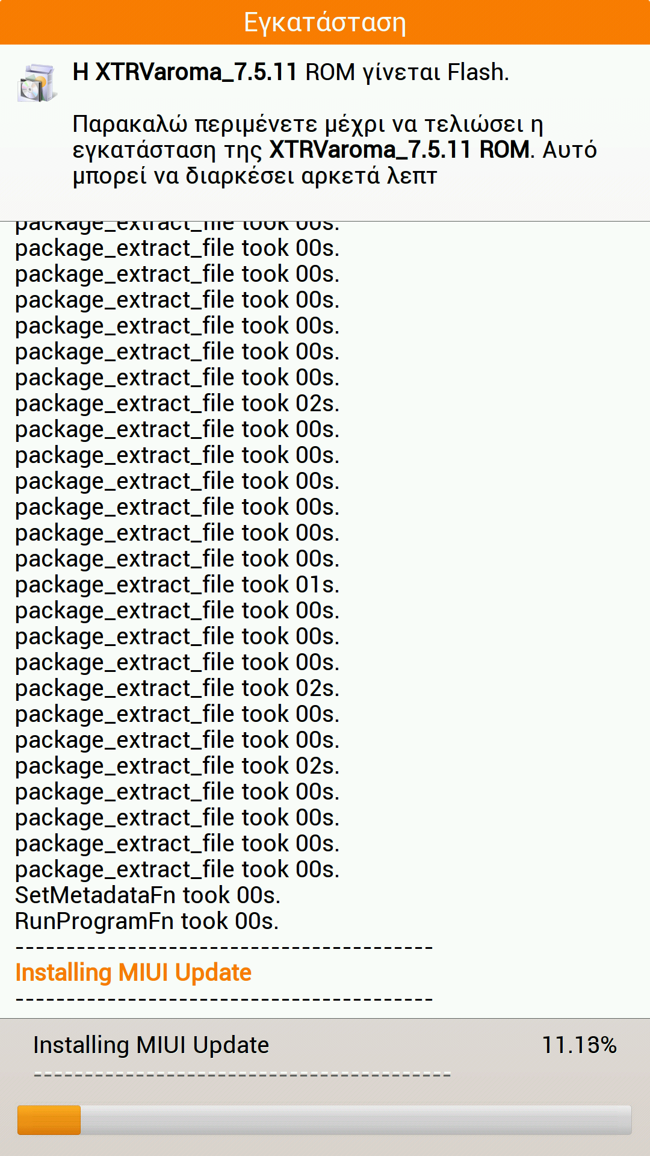650x1156 pixels.
Task: Tap the 11.13% progress percentage
Action: [x=579, y=1045]
